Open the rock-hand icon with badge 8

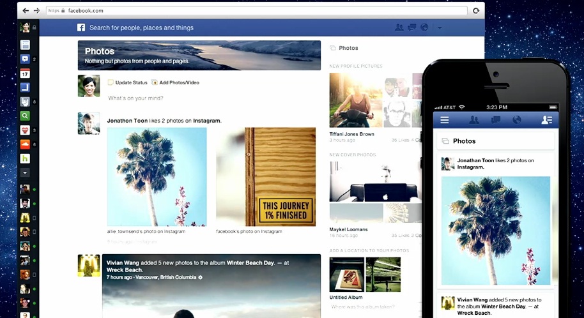coord(25,102)
